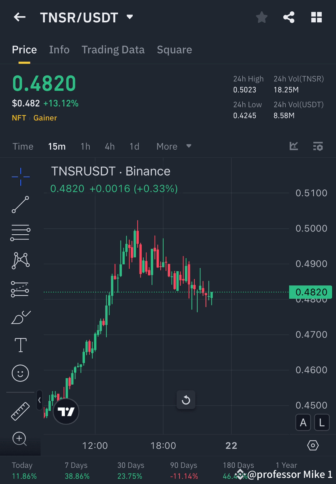Click the TradingView logo watermark
The image size is (336, 484).
pyautogui.click(x=66, y=411)
